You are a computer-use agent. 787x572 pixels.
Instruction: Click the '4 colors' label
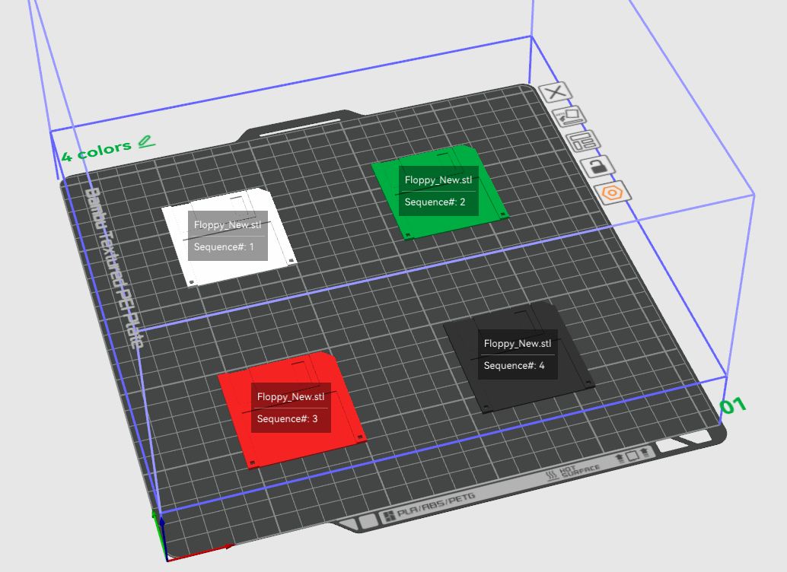point(97,151)
